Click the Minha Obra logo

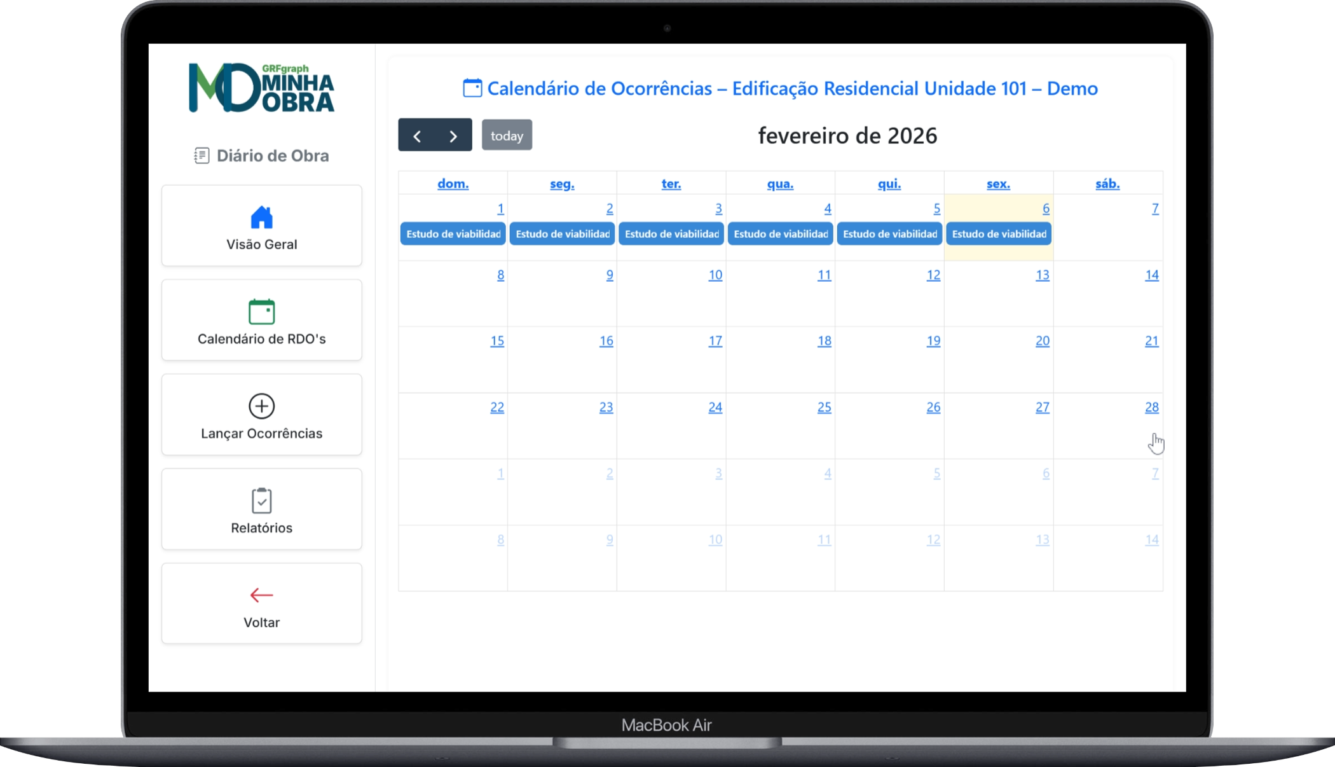[261, 88]
